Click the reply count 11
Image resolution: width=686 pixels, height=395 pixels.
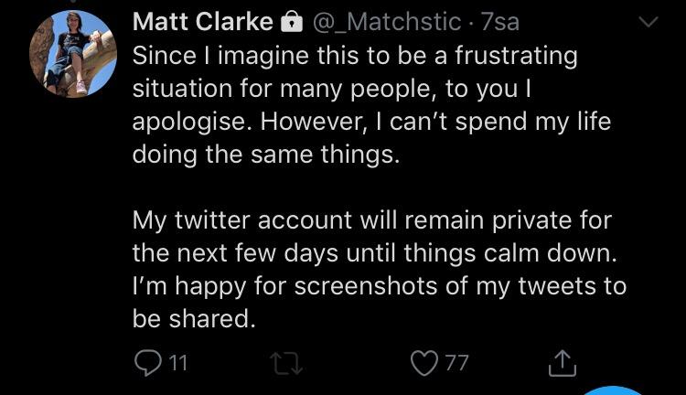178,363
